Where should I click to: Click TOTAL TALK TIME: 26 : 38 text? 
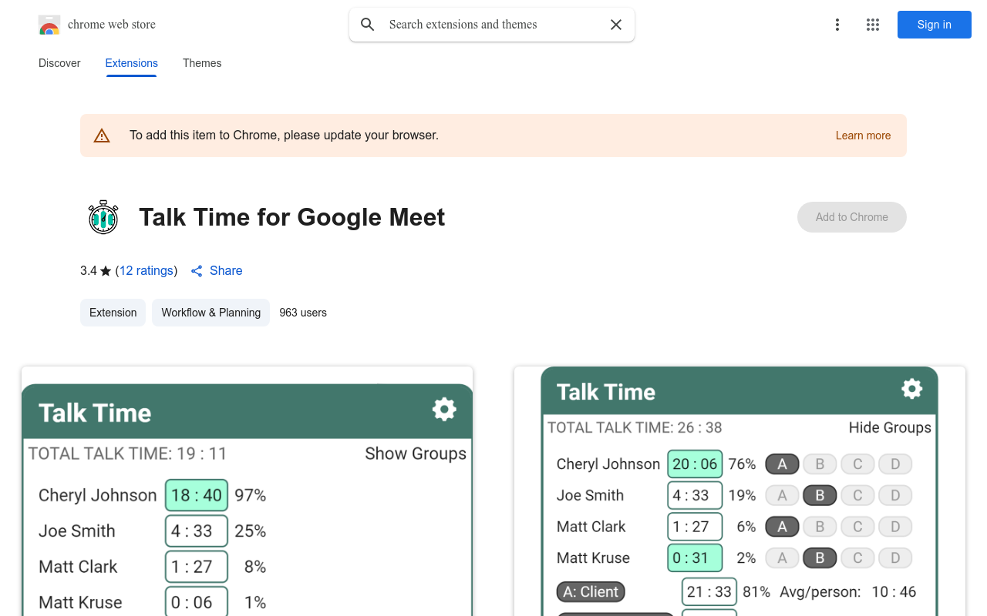tap(635, 427)
